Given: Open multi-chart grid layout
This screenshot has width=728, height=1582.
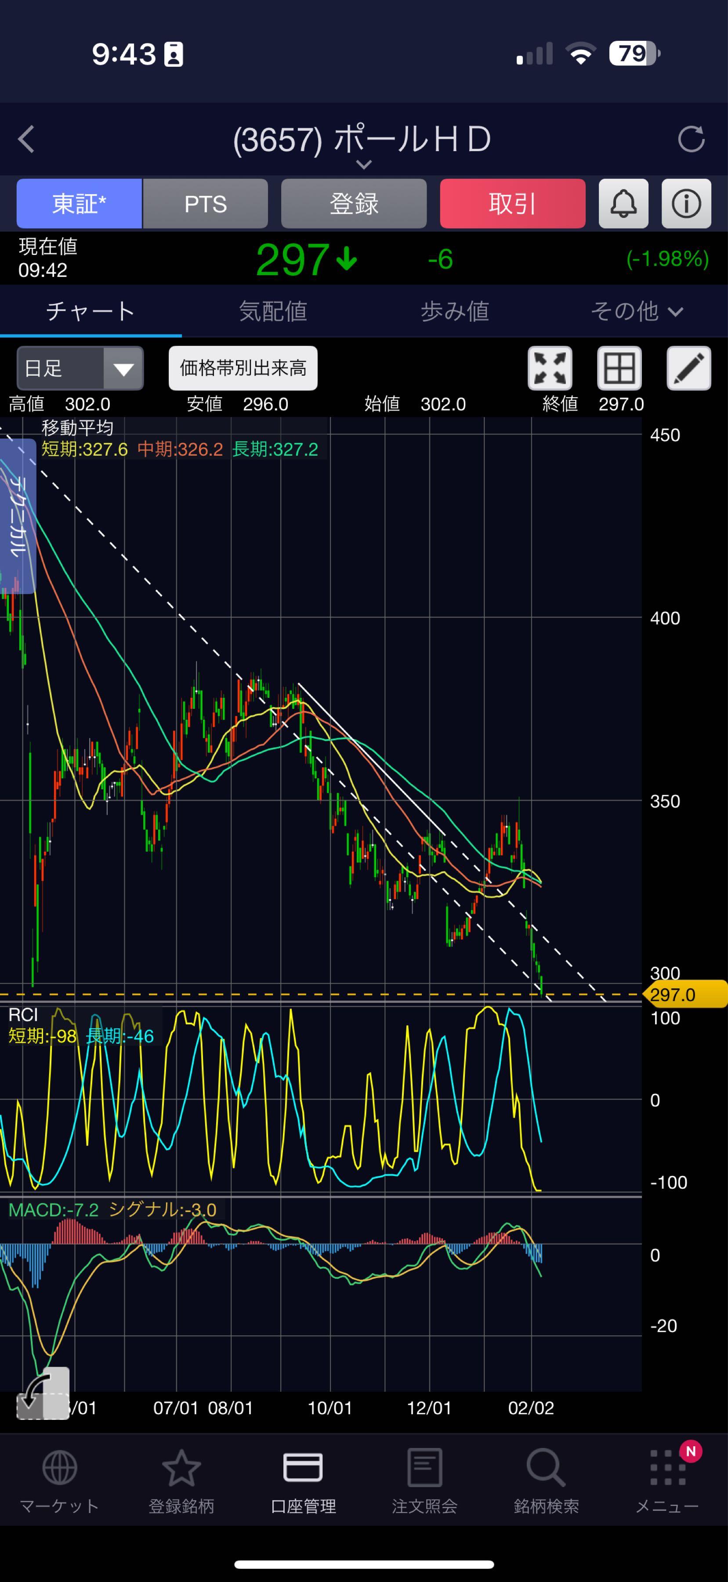Looking at the screenshot, I should point(619,369).
